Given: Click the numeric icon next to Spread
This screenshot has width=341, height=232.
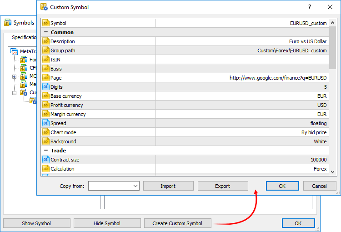Looking at the screenshot, I should coord(45,123).
